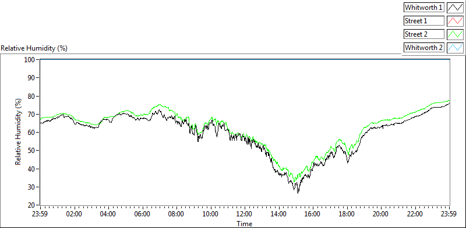The height and width of the screenshot is (228, 466).
Task: Click the 12:00 time axis label
Action: click(245, 214)
